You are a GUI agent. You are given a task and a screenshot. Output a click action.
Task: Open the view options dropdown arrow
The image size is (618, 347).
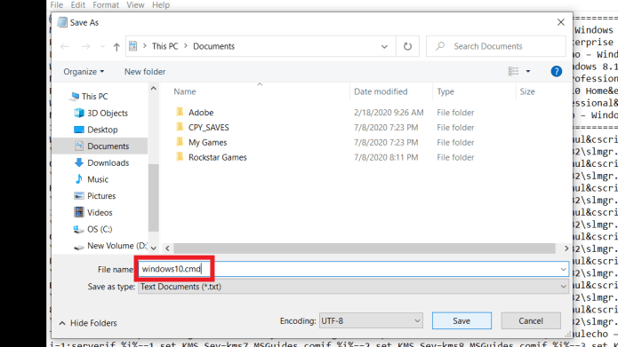click(527, 71)
